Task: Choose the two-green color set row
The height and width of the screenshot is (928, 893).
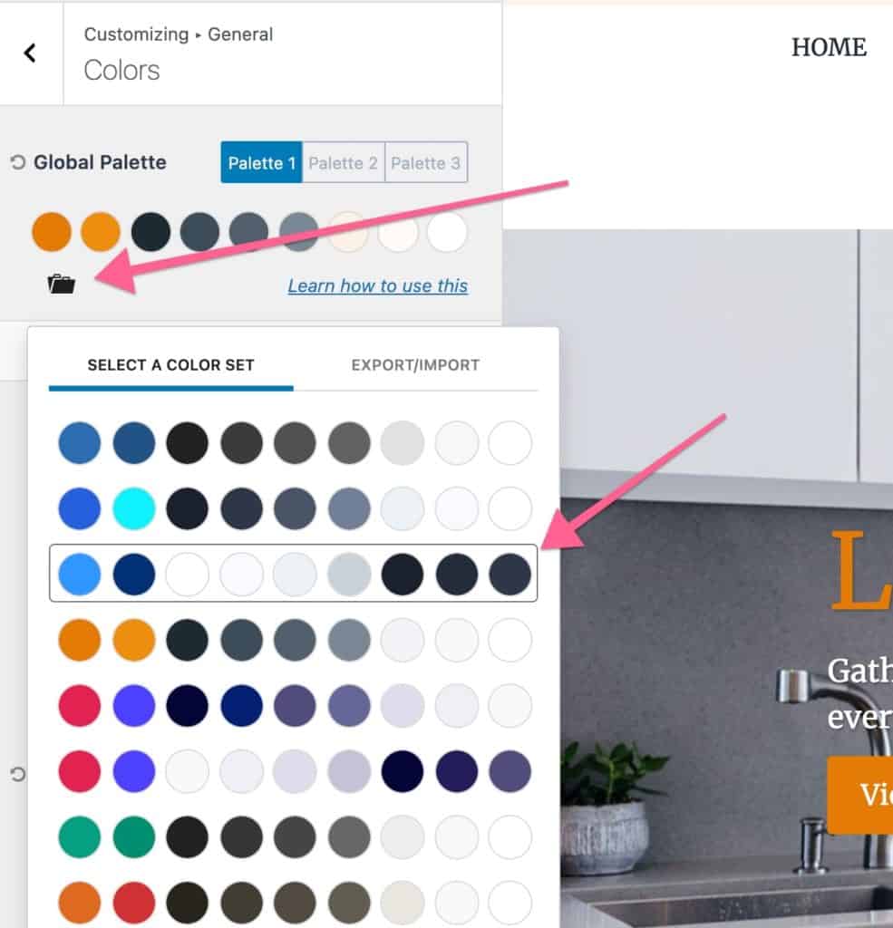Action: tap(293, 836)
